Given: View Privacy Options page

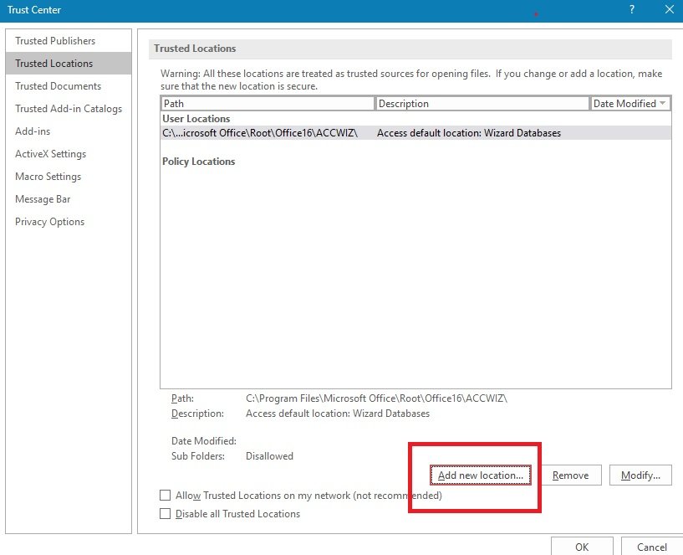Looking at the screenshot, I should click(49, 222).
